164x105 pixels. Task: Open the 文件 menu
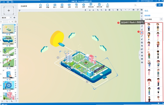point(4,2)
